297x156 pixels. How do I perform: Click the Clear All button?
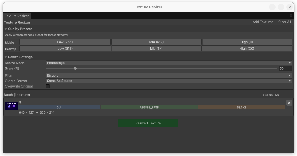point(284,22)
